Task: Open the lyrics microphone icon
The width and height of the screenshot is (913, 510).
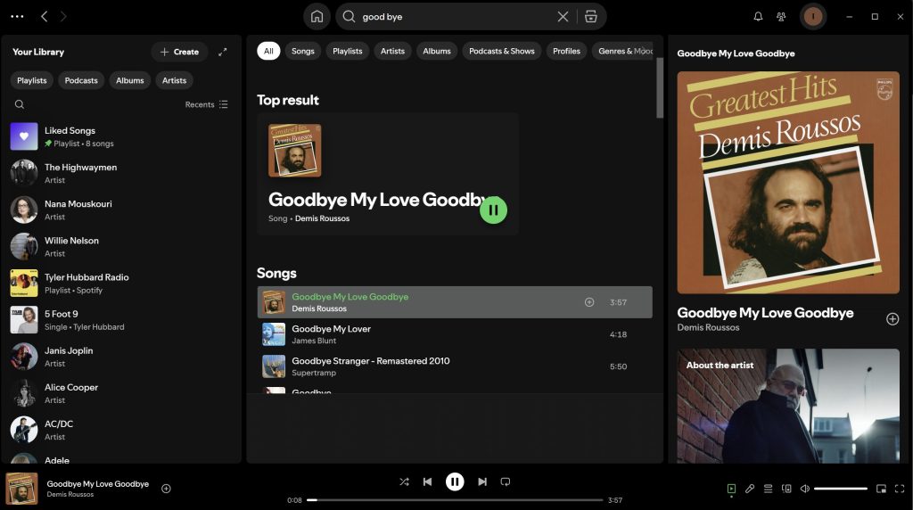Action: 749,489
